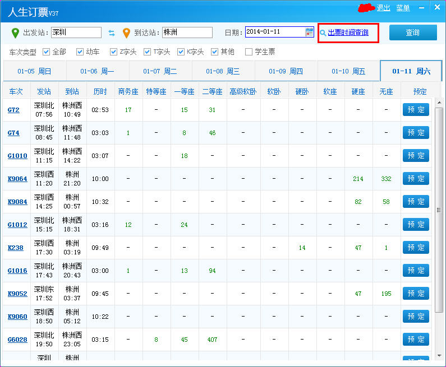Click the scrollbar down arrow of train list

[x=439, y=356]
